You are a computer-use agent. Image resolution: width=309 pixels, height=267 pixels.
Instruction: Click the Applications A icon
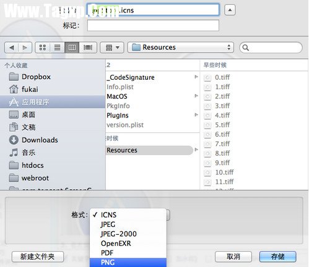14,102
